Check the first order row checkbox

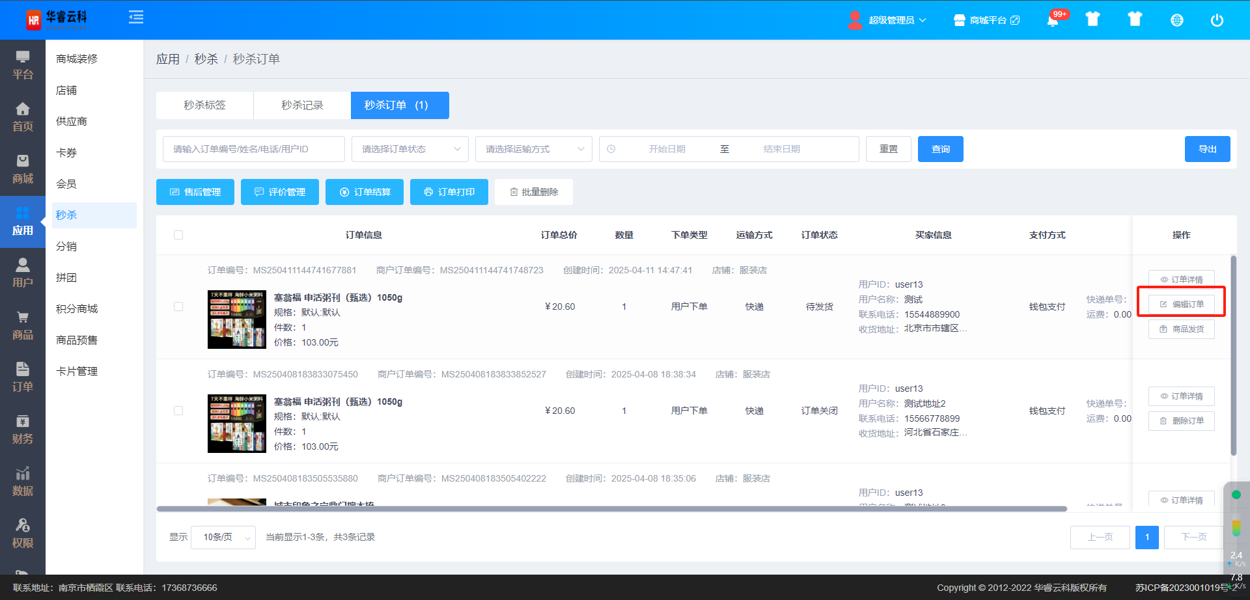(x=178, y=307)
